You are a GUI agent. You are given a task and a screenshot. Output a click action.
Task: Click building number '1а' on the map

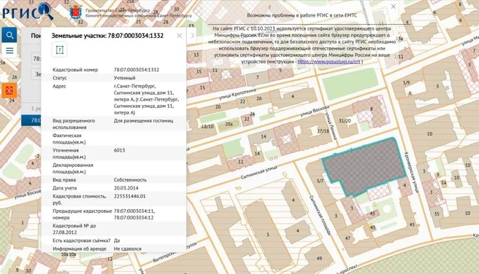[x=444, y=183]
